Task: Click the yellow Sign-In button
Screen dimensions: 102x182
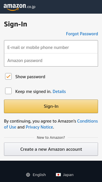Action: tap(51, 106)
